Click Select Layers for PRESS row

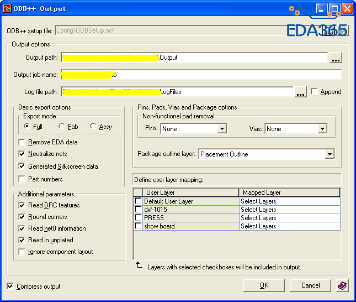click(289, 218)
